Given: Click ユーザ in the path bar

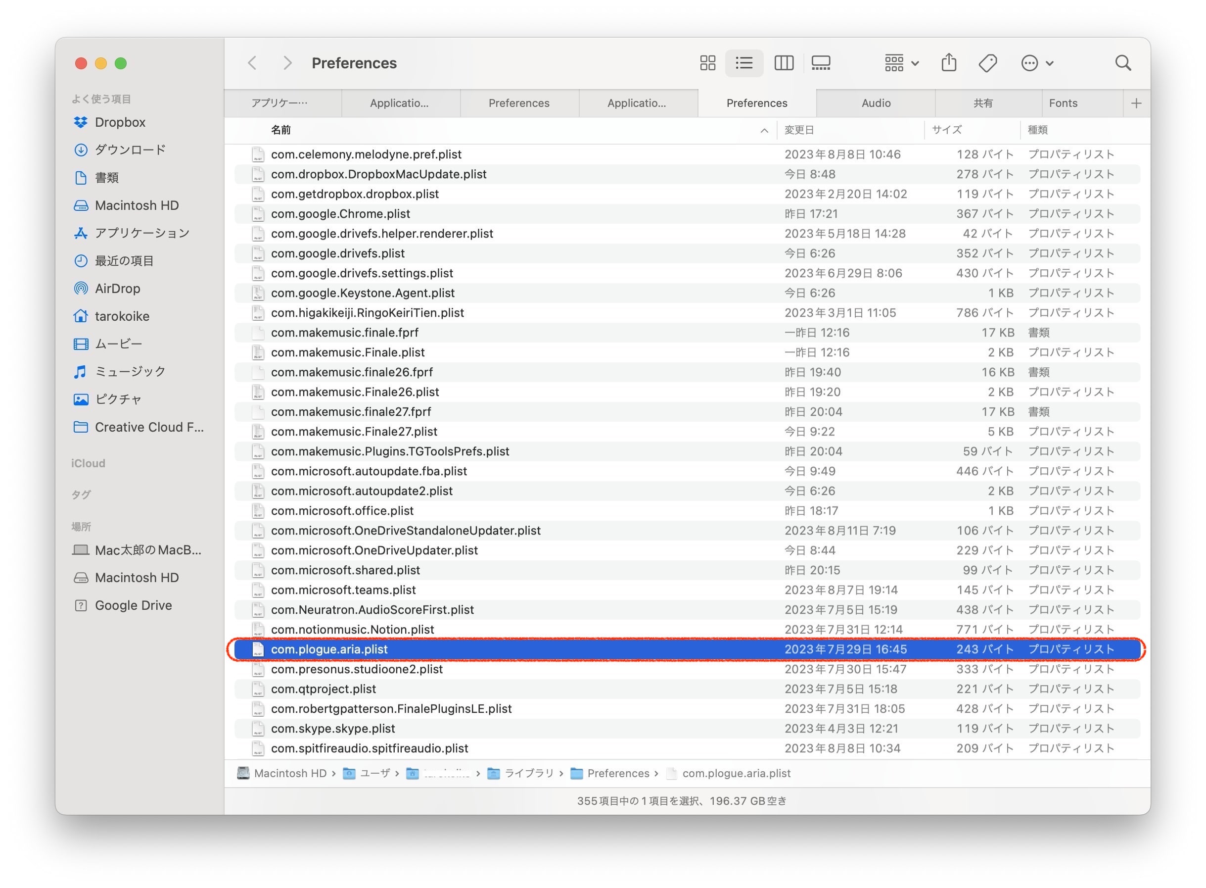Looking at the screenshot, I should (367, 774).
